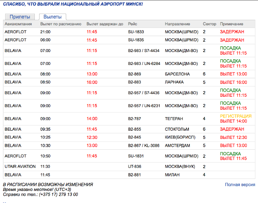Click ЗАДЕРЖАН status for Stockholm flight
258x203 pixels.
232,129
